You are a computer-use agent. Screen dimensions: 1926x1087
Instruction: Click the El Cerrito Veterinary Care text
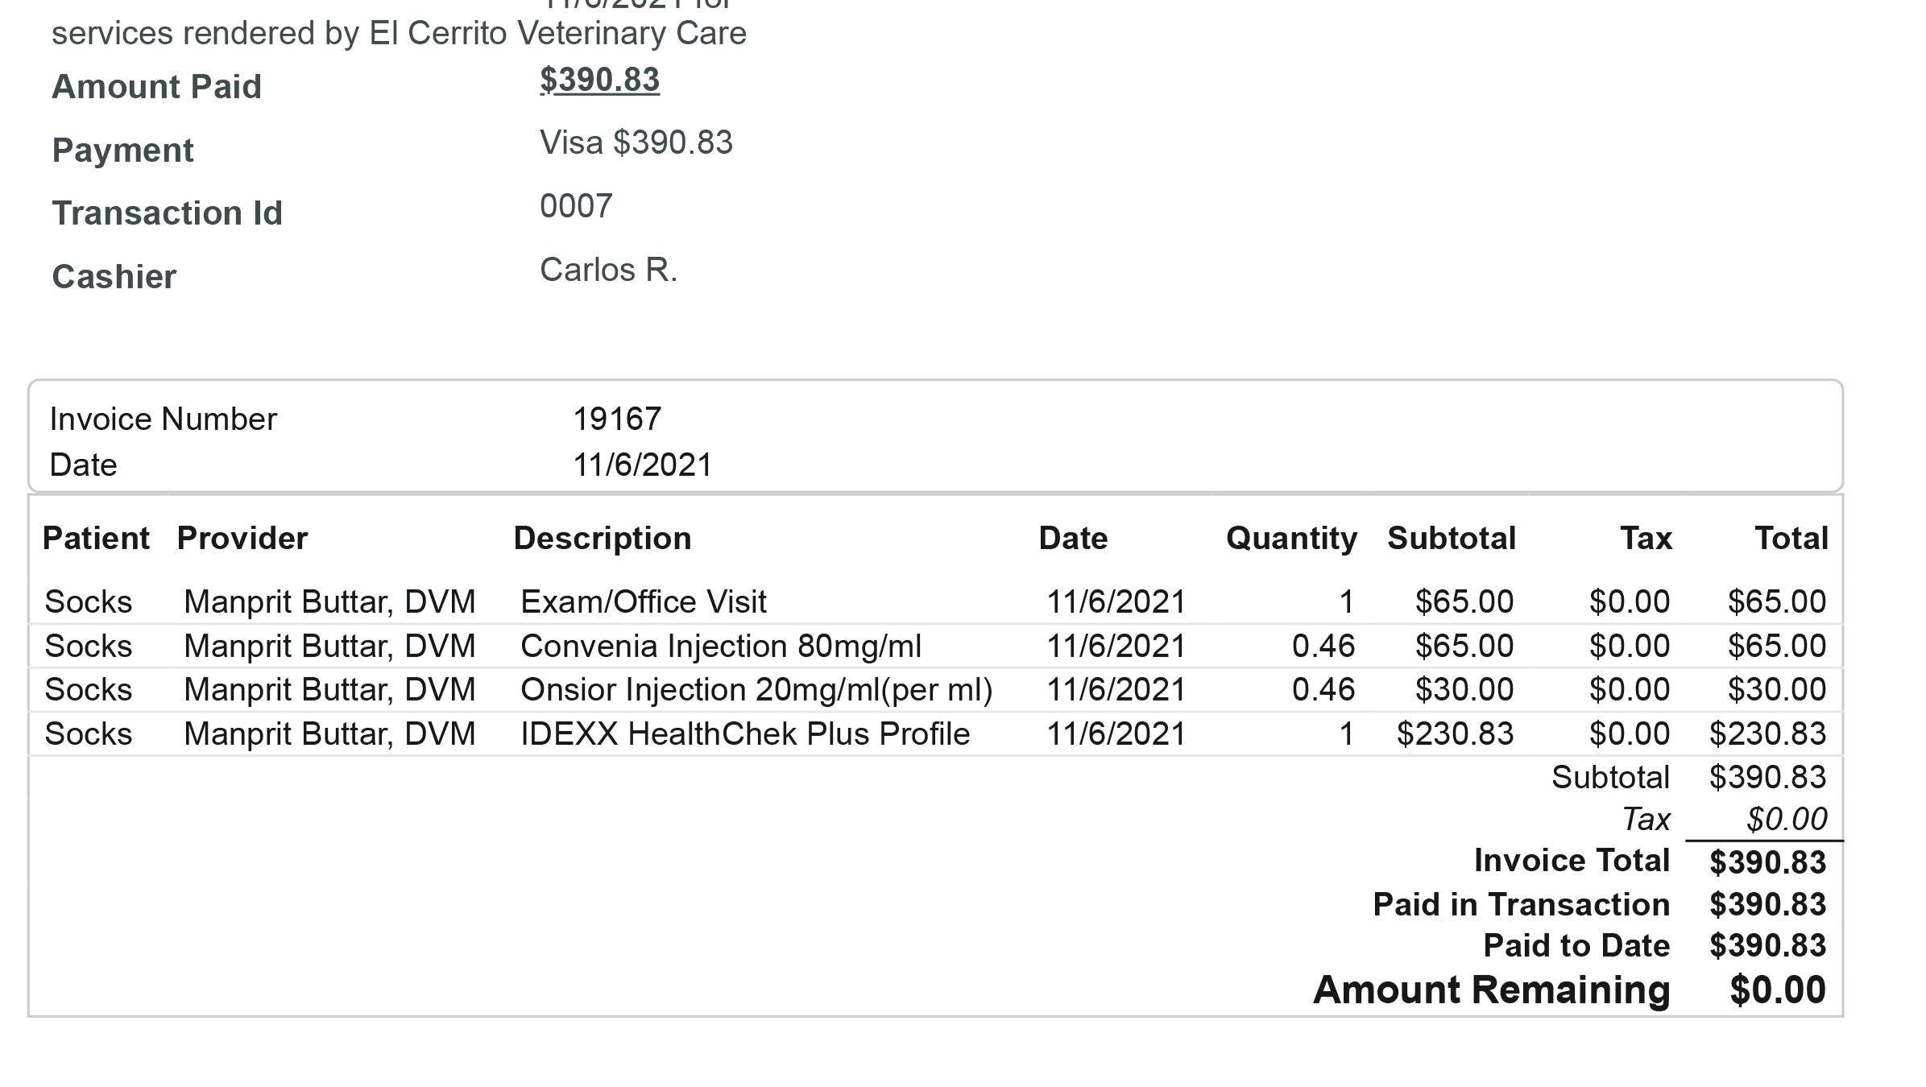557,33
